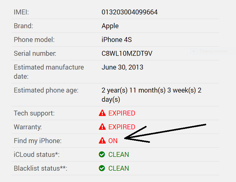Click the iCloud status* label
The height and width of the screenshot is (182, 236).
click(x=37, y=155)
